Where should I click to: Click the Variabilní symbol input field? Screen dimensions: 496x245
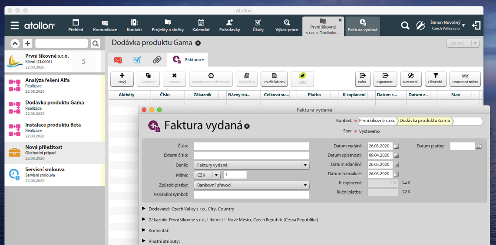coord(251,195)
